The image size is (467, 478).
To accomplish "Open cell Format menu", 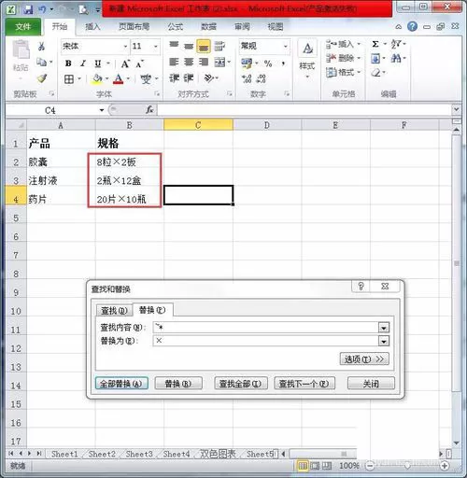I will (x=343, y=73).
